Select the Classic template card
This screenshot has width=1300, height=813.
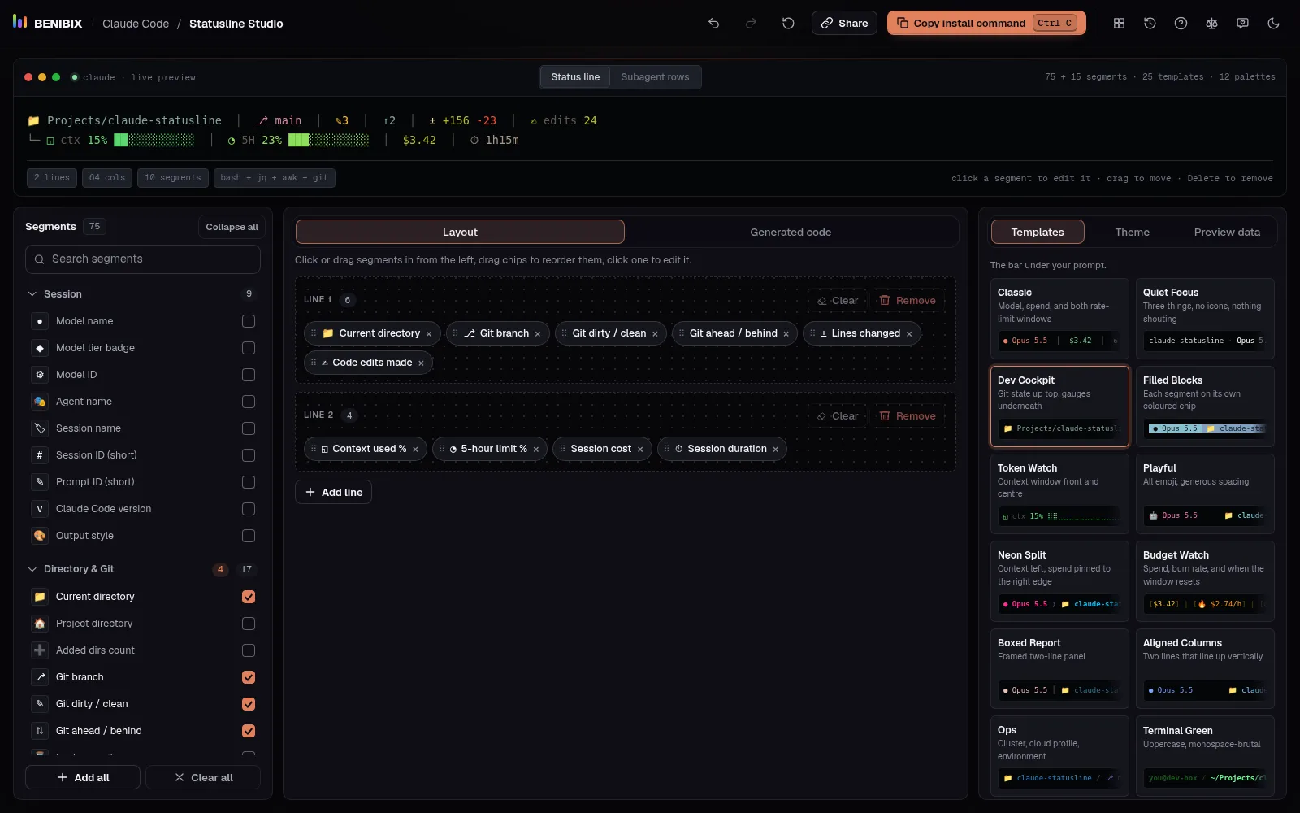(x=1059, y=319)
